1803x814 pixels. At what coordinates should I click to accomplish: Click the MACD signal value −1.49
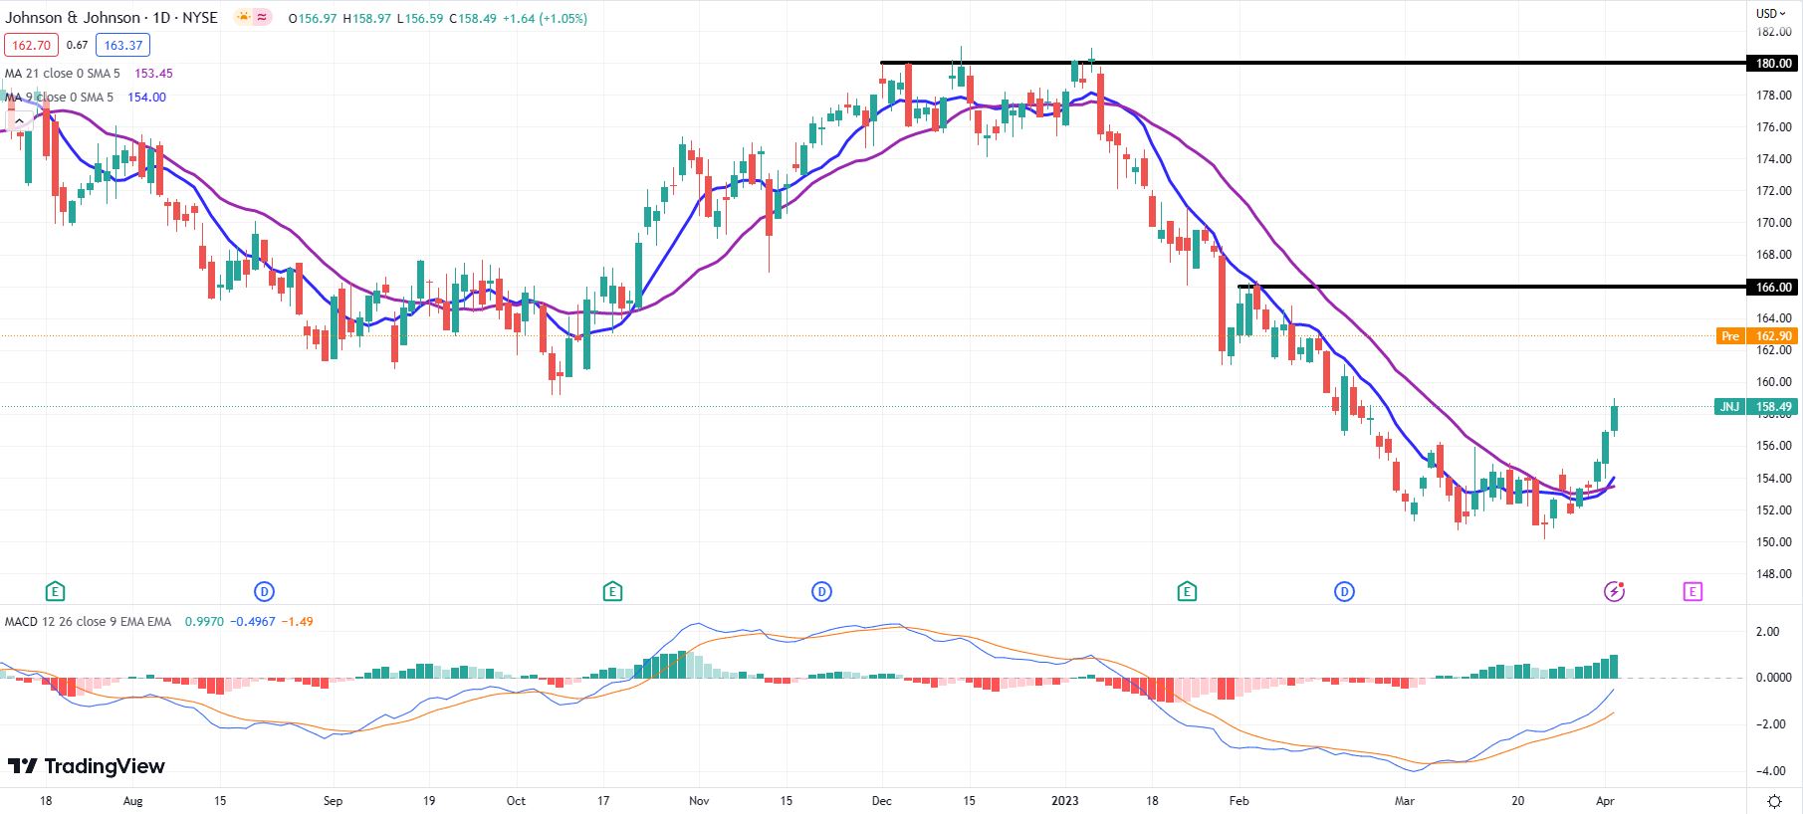point(297,621)
